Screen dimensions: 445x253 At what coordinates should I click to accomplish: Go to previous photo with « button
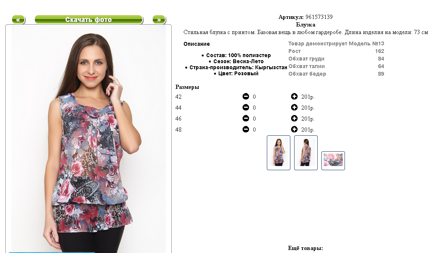point(19,20)
